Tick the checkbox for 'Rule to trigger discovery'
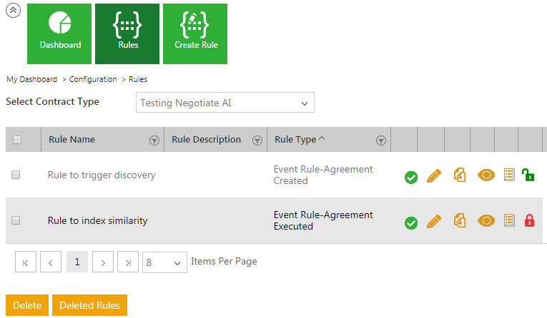This screenshot has height=318, width=547. pos(16,175)
